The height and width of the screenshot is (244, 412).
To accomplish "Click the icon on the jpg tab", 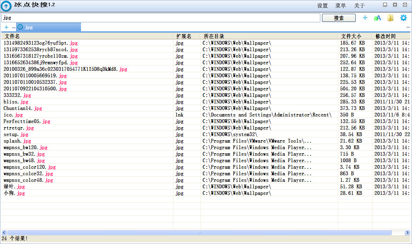I will pos(20,27).
